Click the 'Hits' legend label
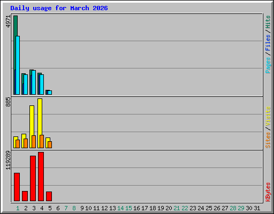Viewport: 274px width, 214px height. click(x=268, y=22)
